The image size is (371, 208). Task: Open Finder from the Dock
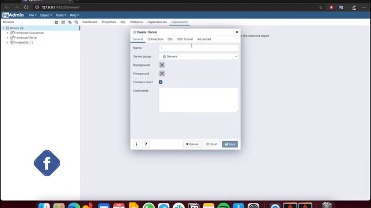(44, 206)
